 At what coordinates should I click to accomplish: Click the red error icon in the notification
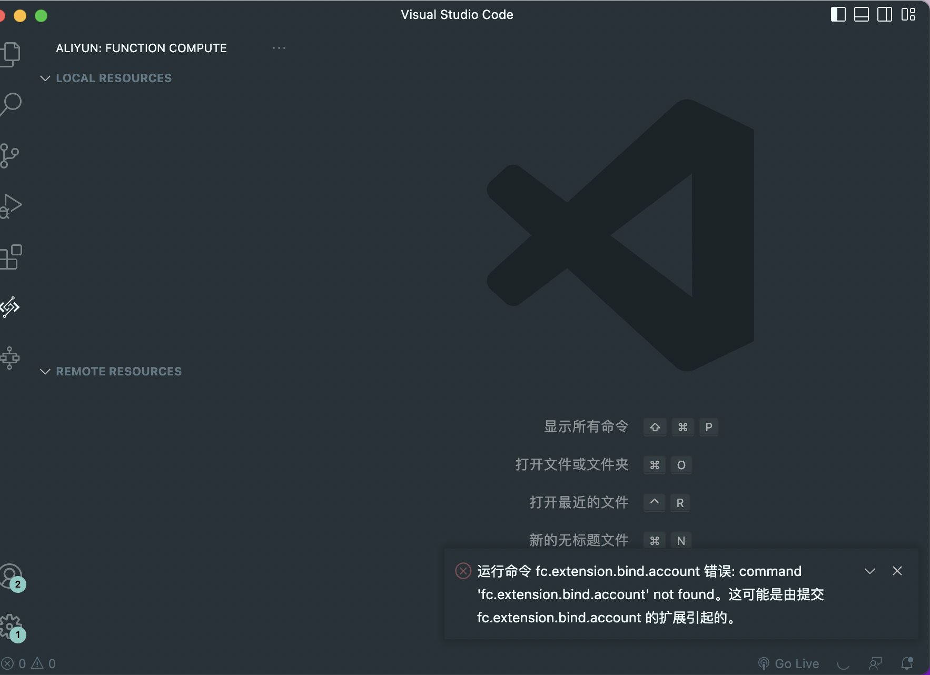point(463,571)
